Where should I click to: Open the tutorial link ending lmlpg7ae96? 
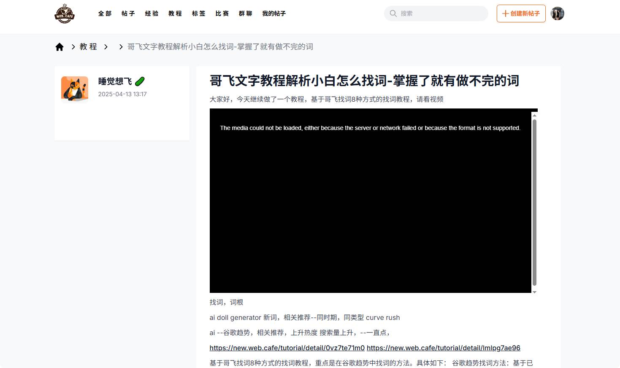[x=444, y=348]
